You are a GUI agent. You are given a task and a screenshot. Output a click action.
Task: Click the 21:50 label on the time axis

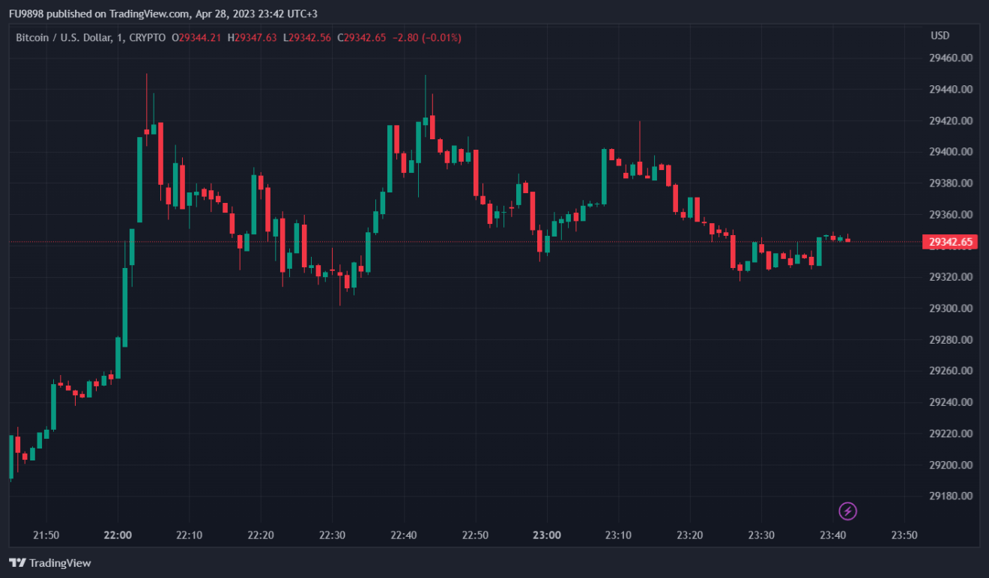(46, 535)
